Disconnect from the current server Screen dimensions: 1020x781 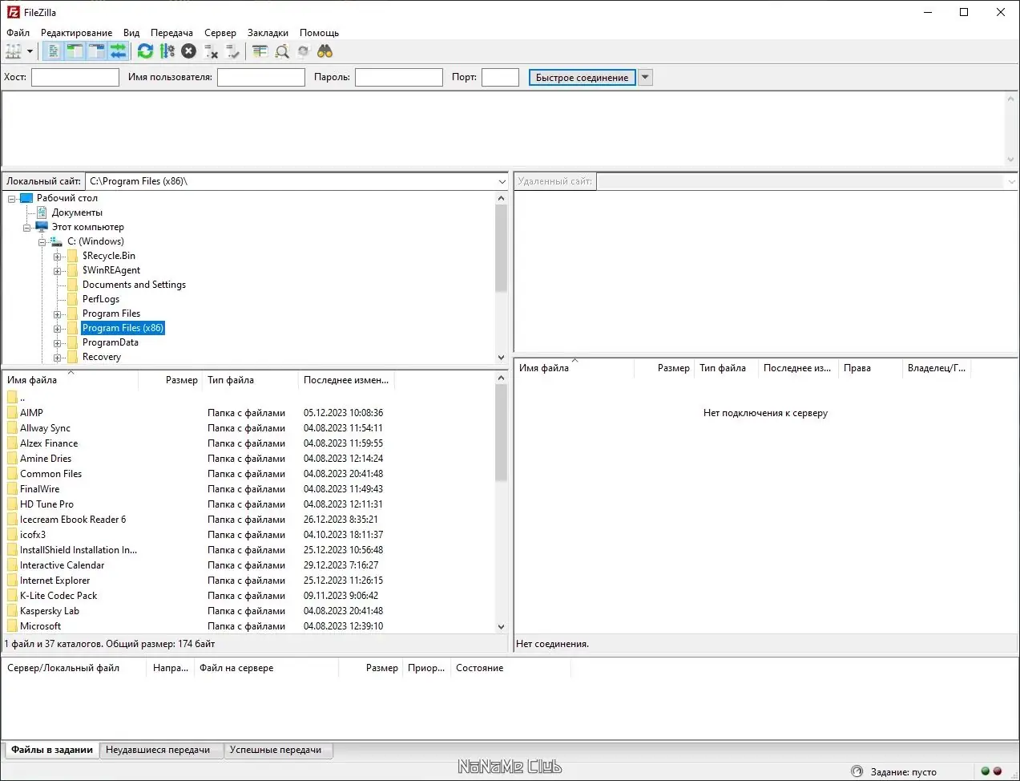(211, 51)
